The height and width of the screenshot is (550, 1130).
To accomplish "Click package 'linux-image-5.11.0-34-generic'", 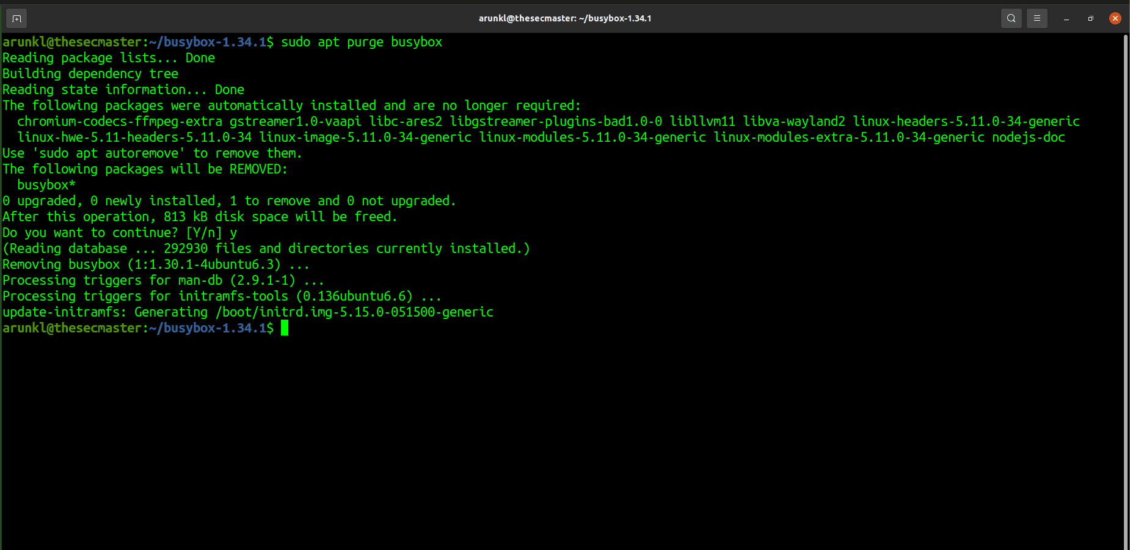I will tap(365, 137).
